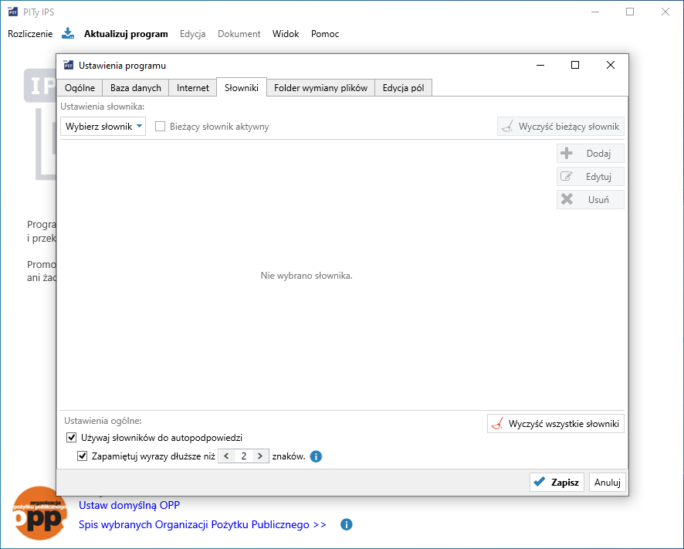Decrease word length with the left arrow

pos(226,456)
